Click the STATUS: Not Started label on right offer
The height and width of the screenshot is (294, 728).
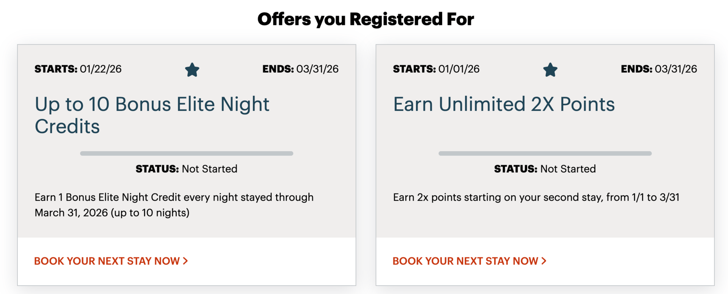tap(545, 169)
